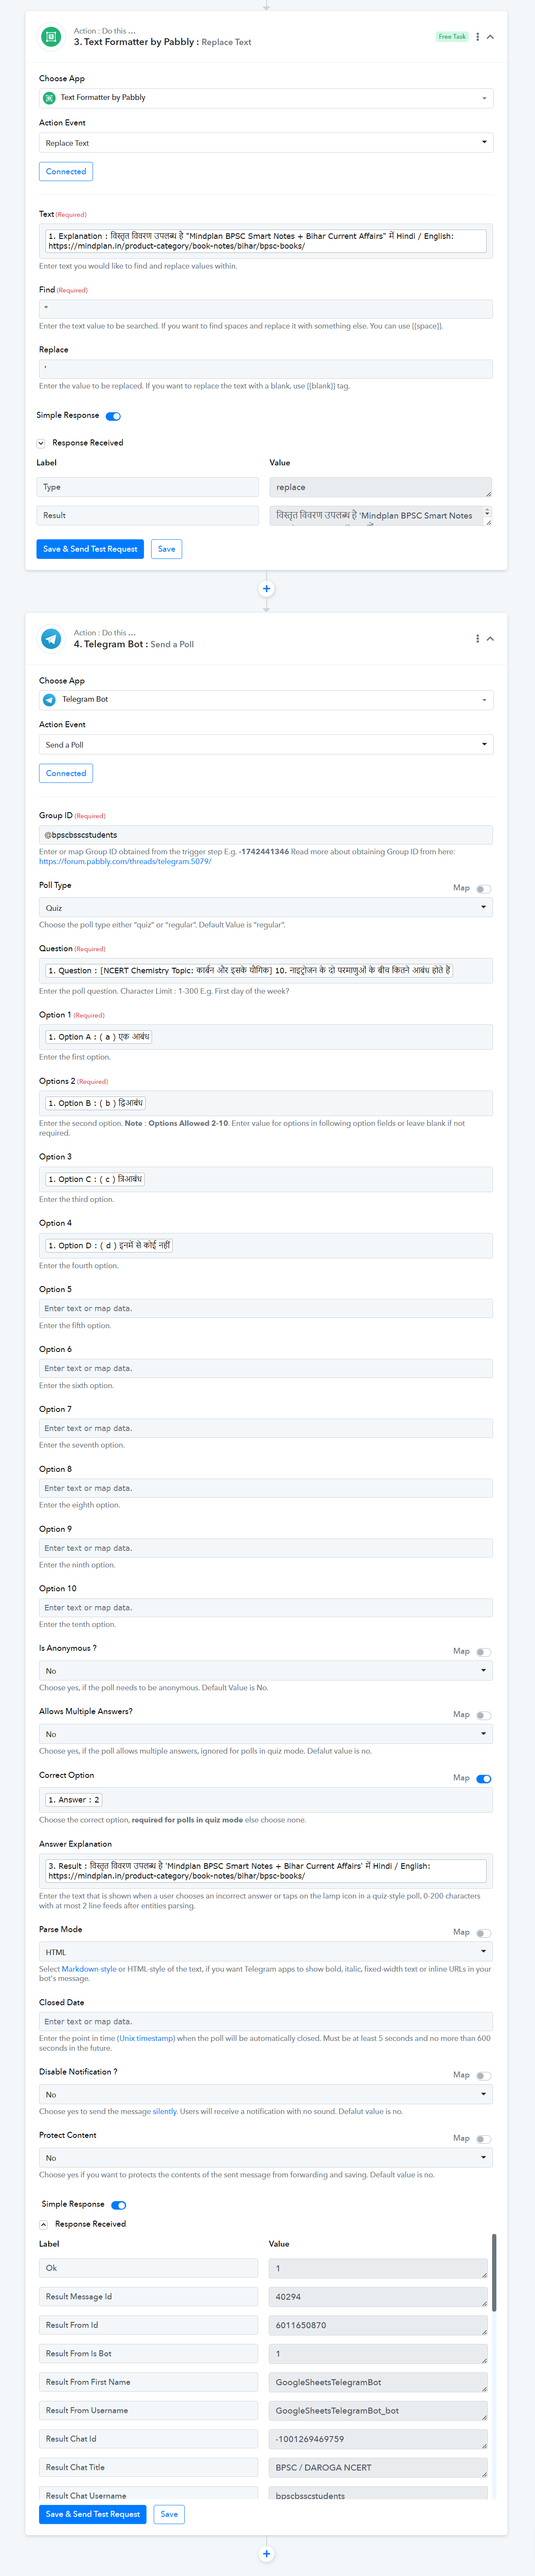Open three-dot menu of Telegram Bot step
The width and height of the screenshot is (535, 2576).
point(477,639)
